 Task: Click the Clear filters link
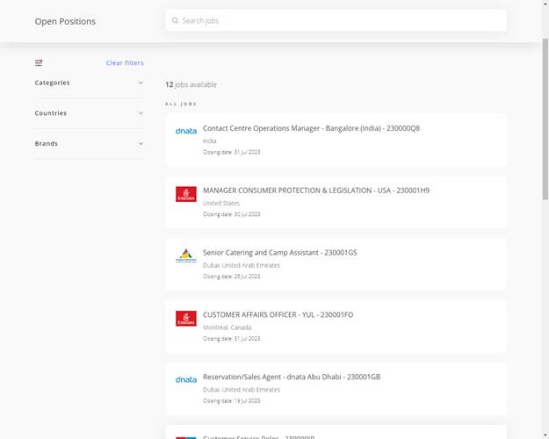pyautogui.click(x=125, y=63)
